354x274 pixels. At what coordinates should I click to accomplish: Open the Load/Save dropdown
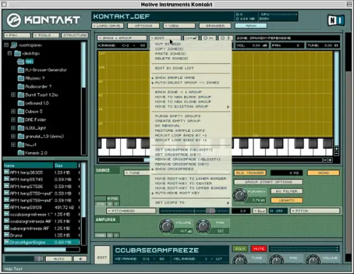pos(108,26)
